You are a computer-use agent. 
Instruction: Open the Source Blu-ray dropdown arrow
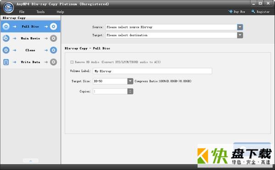[240, 27]
